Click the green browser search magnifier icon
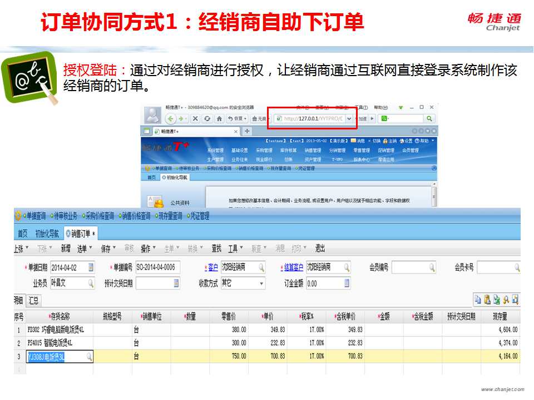 (x=429, y=119)
